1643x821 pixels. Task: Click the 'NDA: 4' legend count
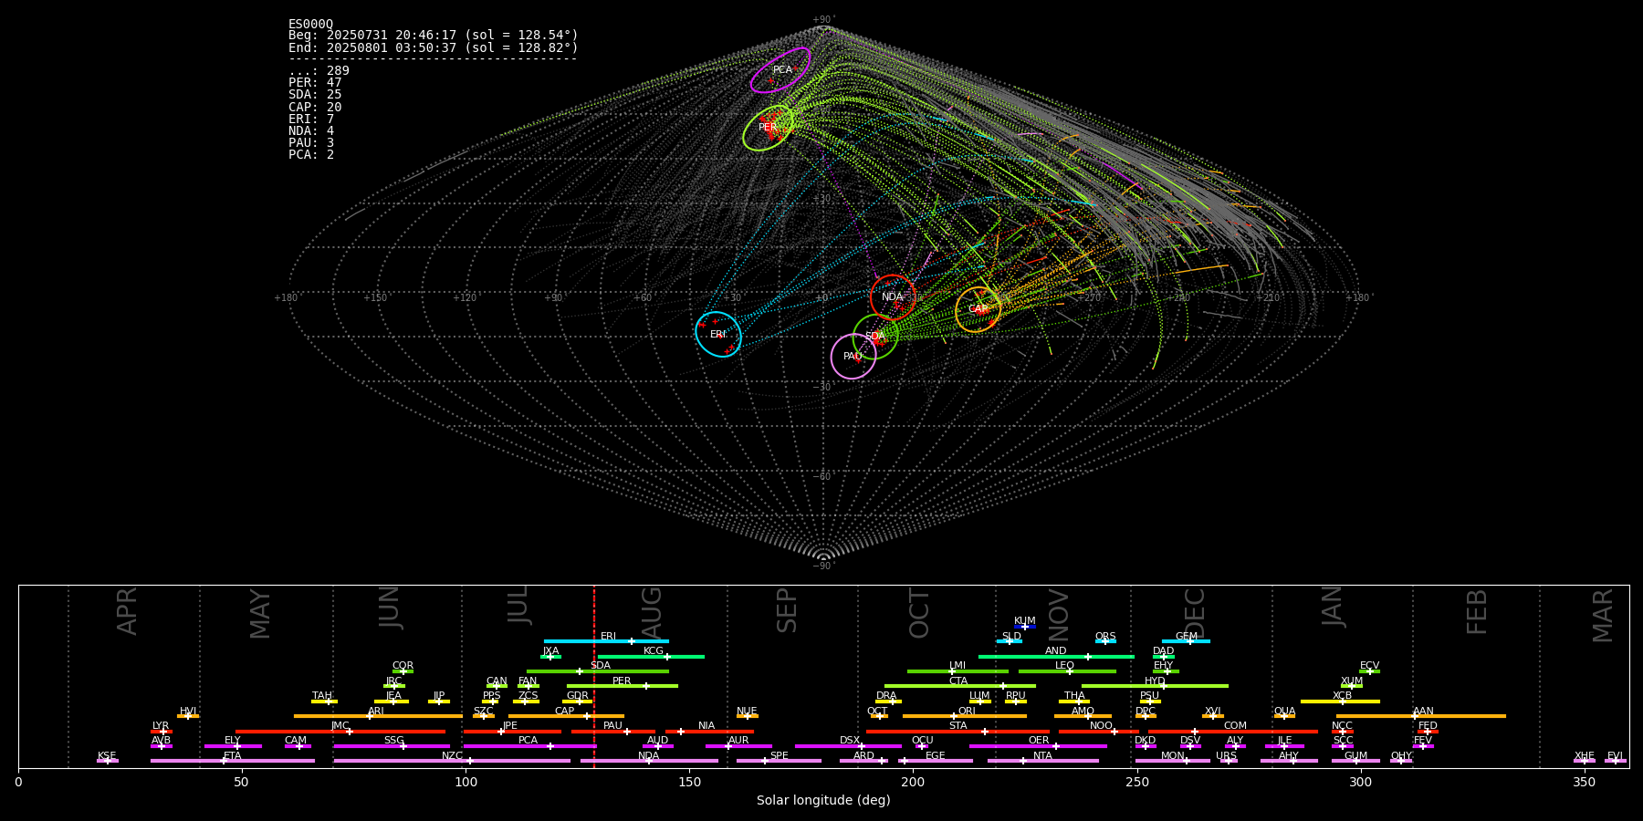311,131
